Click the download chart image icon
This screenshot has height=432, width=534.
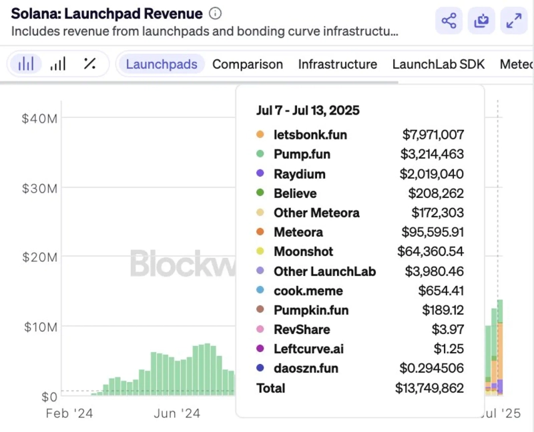point(481,21)
